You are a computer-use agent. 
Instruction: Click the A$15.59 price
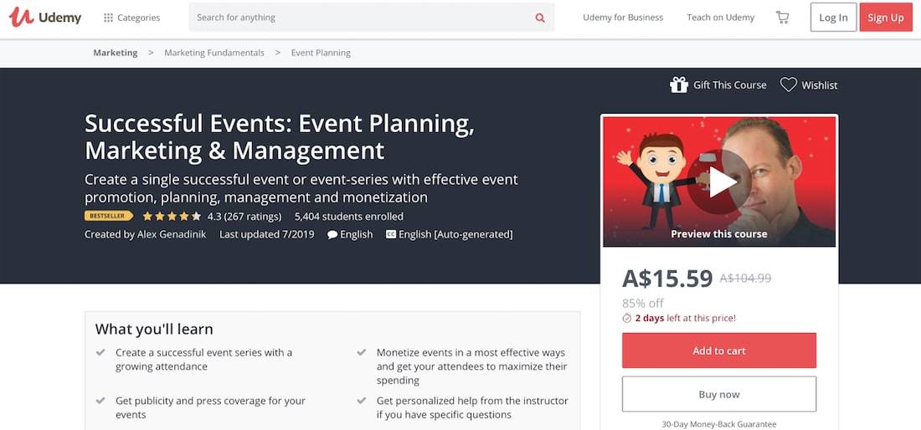667,279
